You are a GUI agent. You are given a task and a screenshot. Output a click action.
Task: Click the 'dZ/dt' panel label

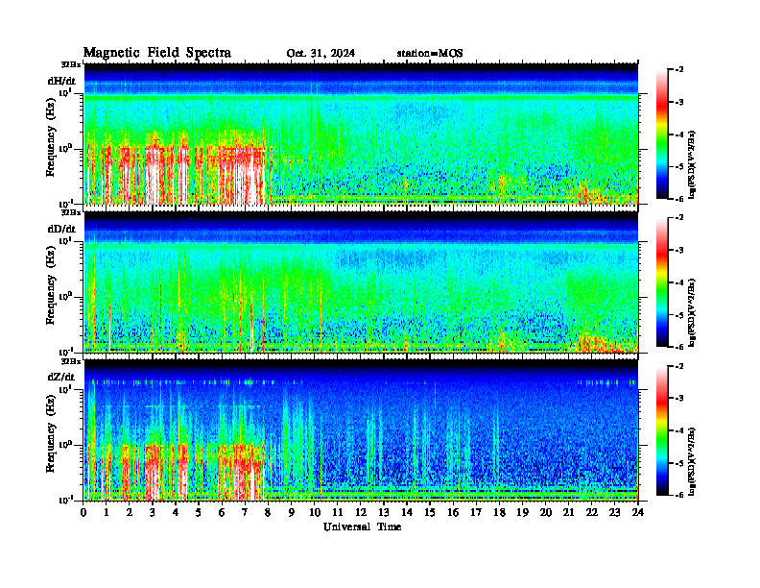click(61, 377)
